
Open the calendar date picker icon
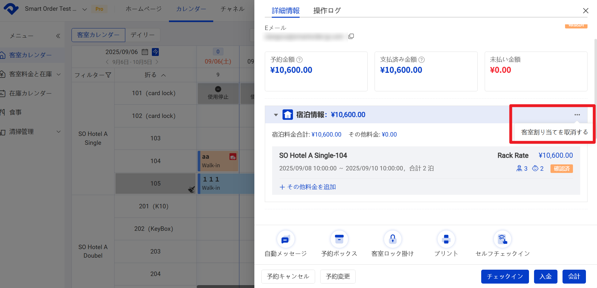(145, 52)
